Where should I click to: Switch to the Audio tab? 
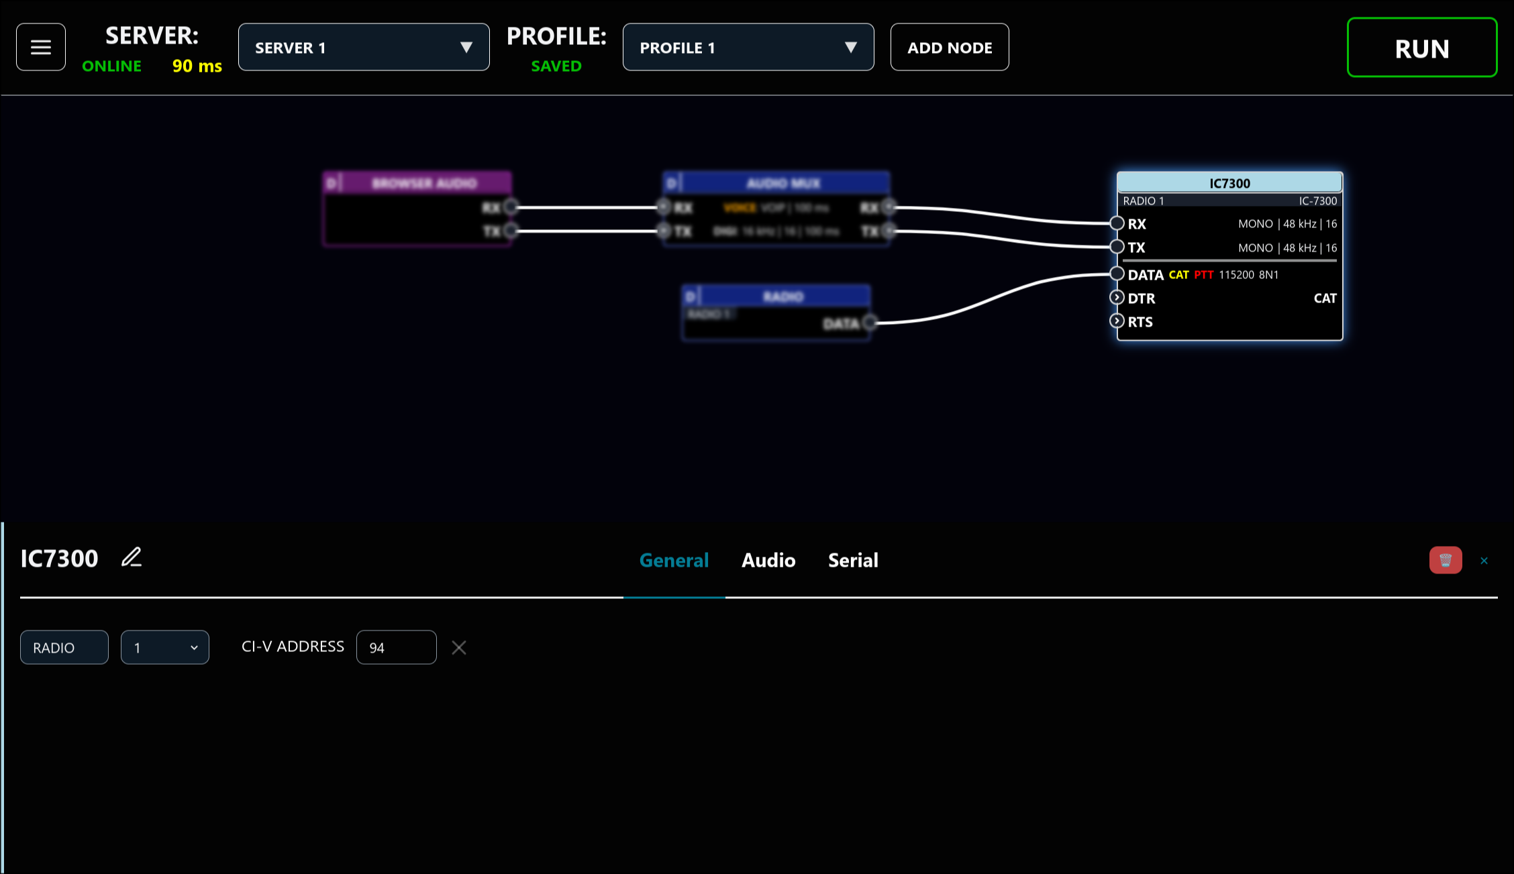(768, 560)
